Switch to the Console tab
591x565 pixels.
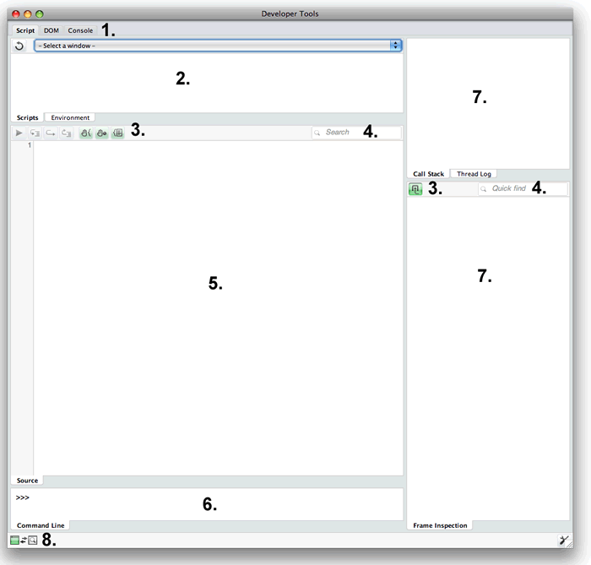point(80,30)
